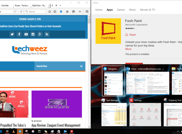Open Snipping Tool from the taskbar
182x134 pixels.
tap(27, 131)
